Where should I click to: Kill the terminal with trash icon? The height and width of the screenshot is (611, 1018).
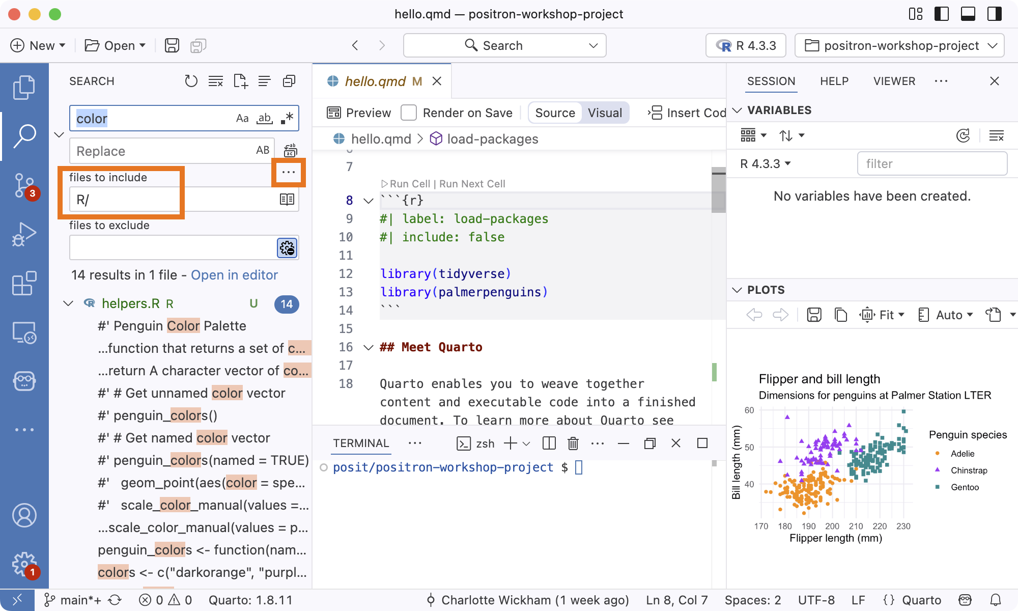point(573,443)
